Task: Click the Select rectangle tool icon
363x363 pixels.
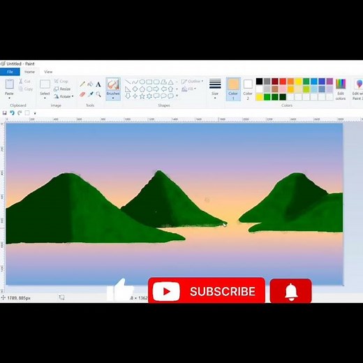Action: click(45, 84)
